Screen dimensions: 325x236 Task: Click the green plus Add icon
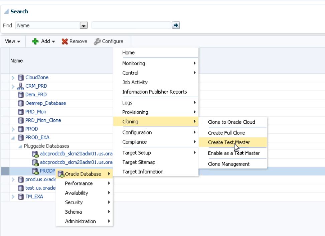click(x=35, y=41)
